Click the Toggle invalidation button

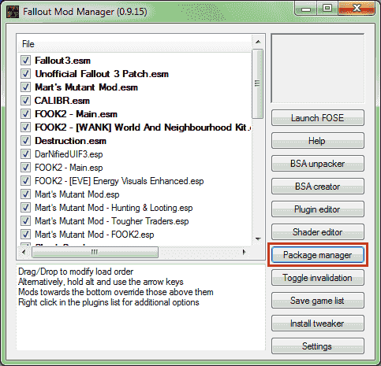coord(318,278)
